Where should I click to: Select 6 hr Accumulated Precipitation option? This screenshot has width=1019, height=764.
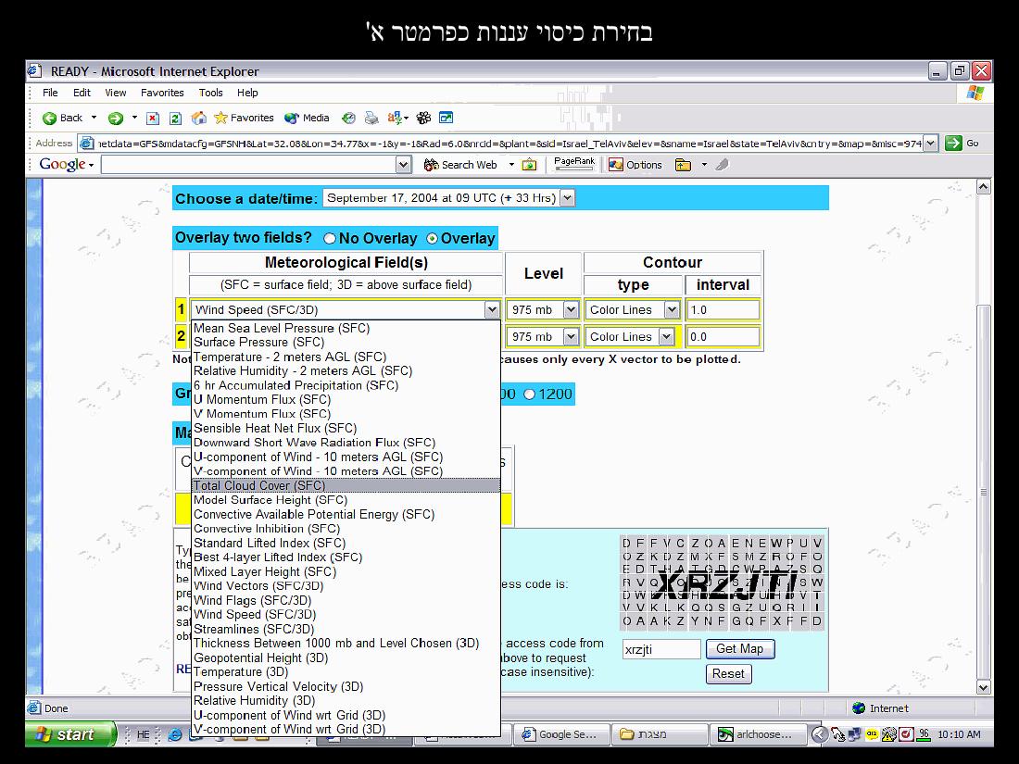[x=346, y=385]
